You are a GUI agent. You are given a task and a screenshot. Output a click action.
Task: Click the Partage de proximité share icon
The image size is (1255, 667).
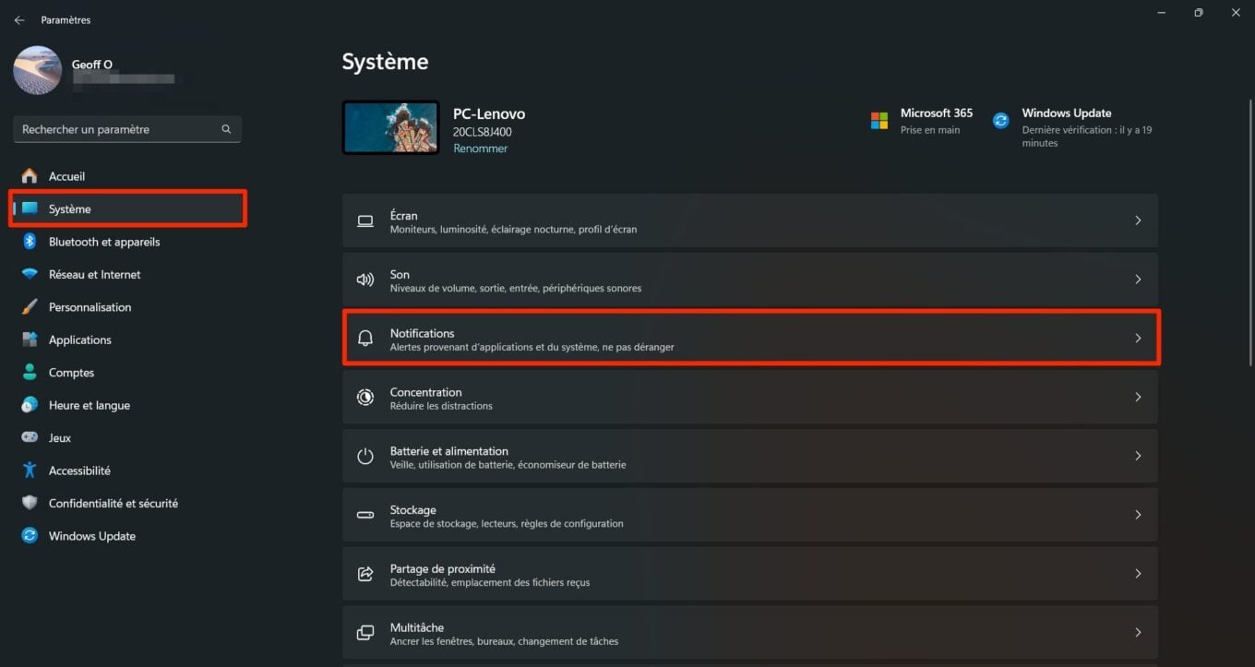pyautogui.click(x=365, y=574)
